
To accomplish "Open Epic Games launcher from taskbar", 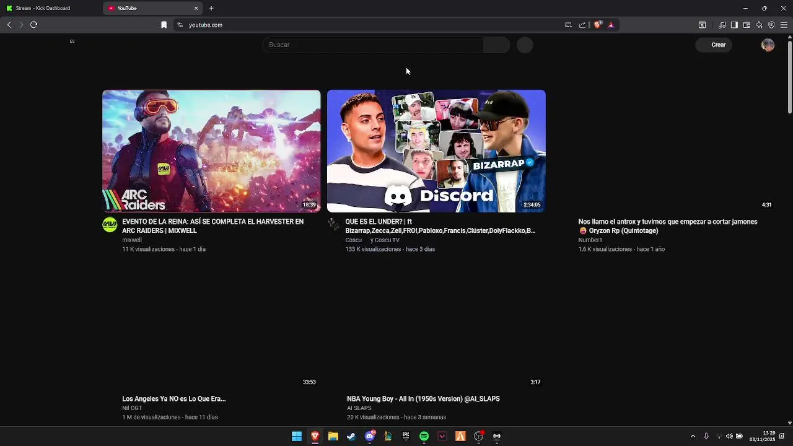I will [x=406, y=436].
